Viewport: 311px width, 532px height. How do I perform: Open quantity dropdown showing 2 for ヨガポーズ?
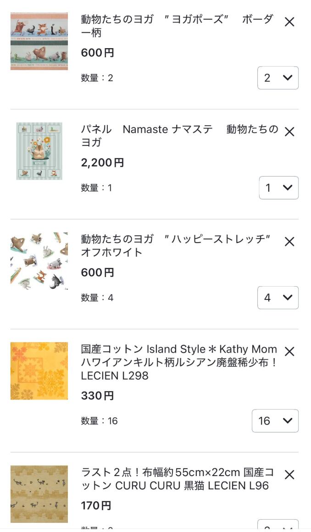click(x=278, y=78)
